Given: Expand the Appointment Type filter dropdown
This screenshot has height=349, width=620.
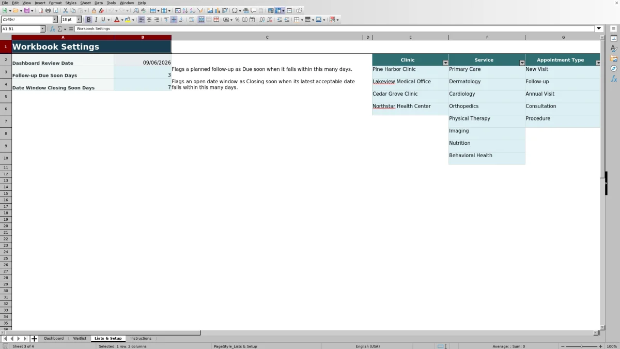Looking at the screenshot, I should click(x=598, y=63).
